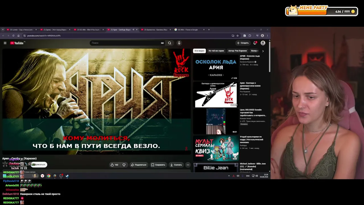
Task: Close the Кровосток tab
Action: (x=170, y=30)
